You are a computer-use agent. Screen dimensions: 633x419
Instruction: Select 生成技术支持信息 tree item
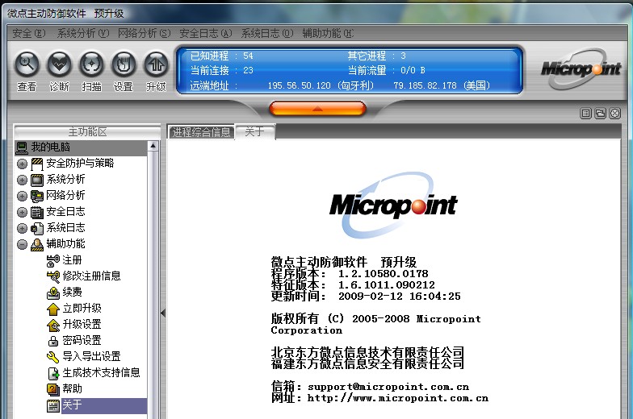tap(102, 372)
